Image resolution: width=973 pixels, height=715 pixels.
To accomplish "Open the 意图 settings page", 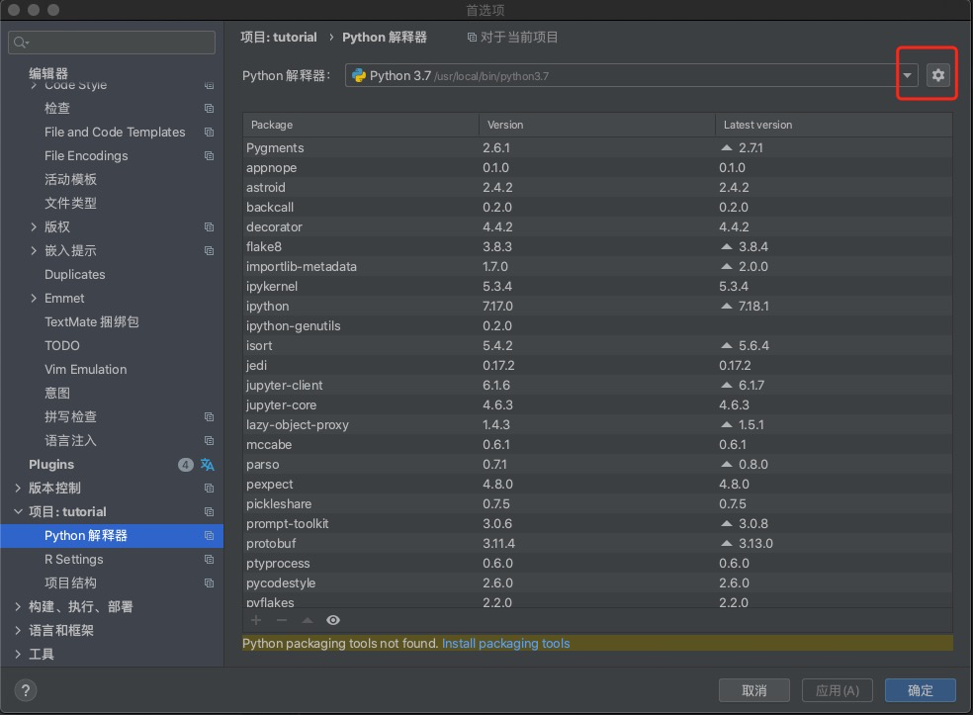I will [57, 394].
